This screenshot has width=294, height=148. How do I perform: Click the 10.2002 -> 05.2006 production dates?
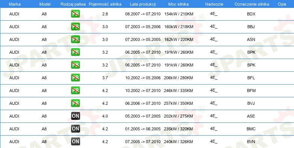(x=143, y=78)
